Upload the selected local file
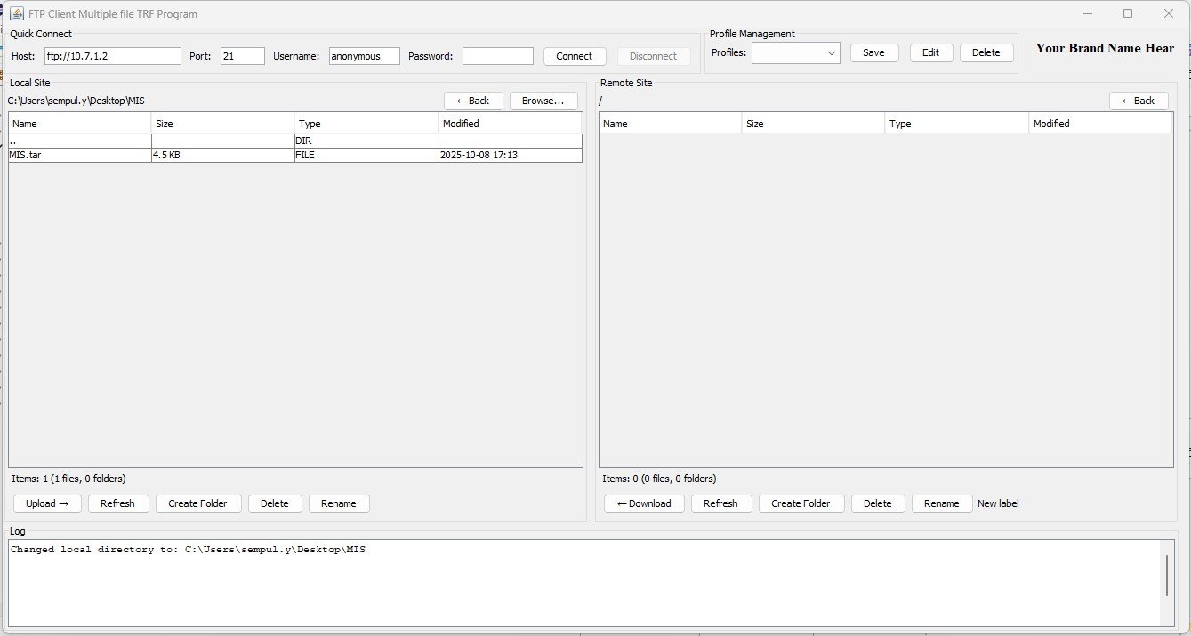 pos(46,503)
